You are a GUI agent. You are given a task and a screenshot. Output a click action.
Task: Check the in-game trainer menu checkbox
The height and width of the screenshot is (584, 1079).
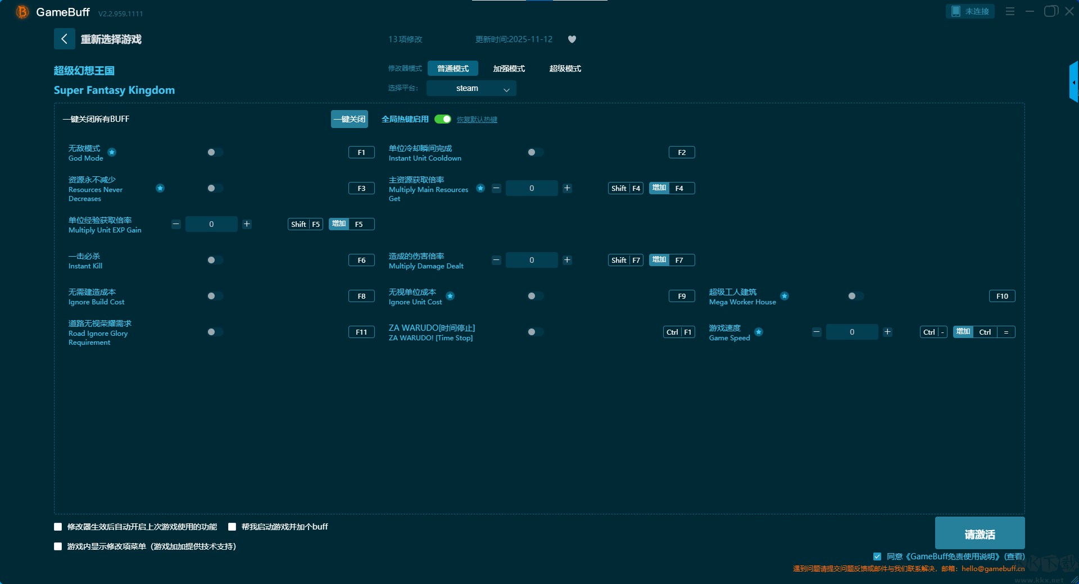click(x=58, y=546)
